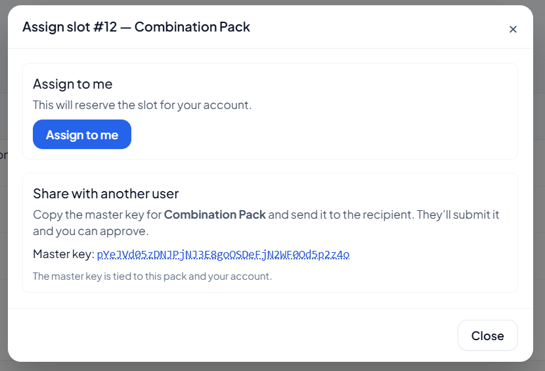Click the Master key: label
Viewport: 545px width, 371px height.
point(64,254)
